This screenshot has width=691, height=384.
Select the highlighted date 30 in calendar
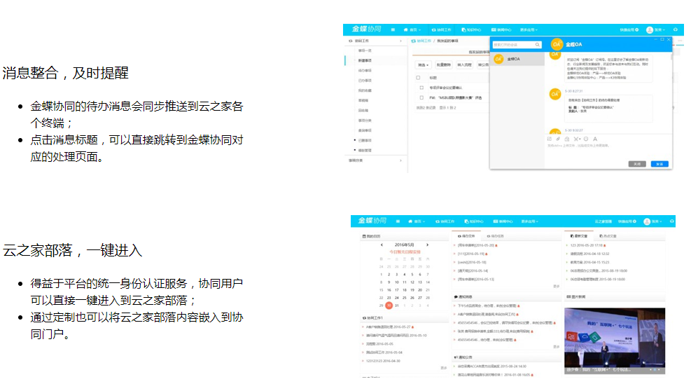point(389,306)
